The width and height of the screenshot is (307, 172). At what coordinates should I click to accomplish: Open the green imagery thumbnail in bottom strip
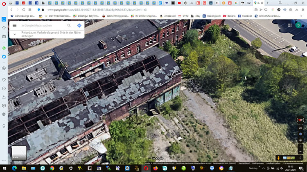pos(293,158)
